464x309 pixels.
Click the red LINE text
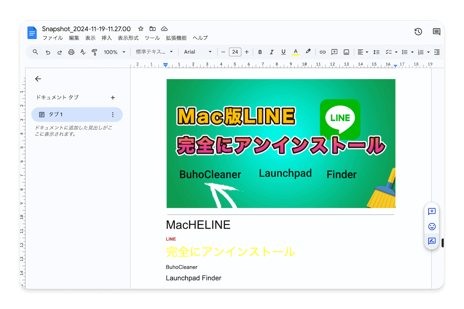click(171, 239)
